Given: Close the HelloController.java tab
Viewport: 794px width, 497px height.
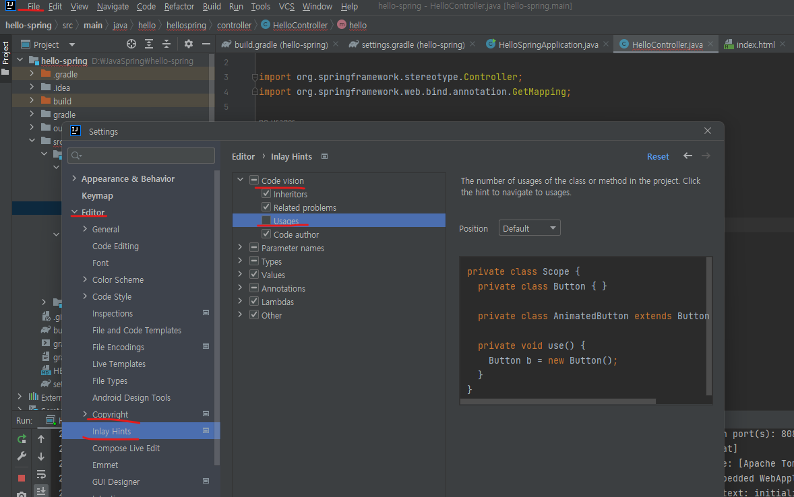Looking at the screenshot, I should 710,44.
